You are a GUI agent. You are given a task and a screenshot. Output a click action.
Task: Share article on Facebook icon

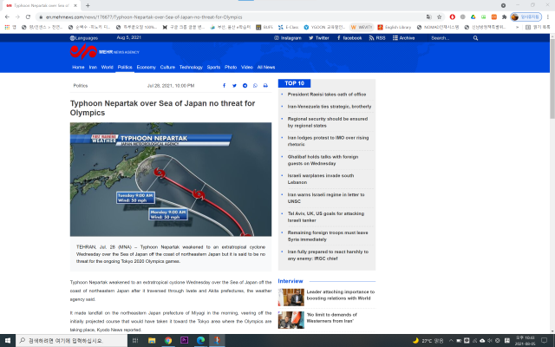(x=224, y=86)
